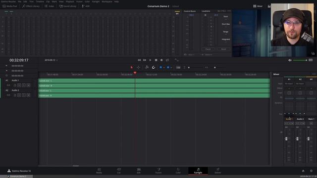Click the second range timecode field
317x178 pixels.
coord(17,71)
